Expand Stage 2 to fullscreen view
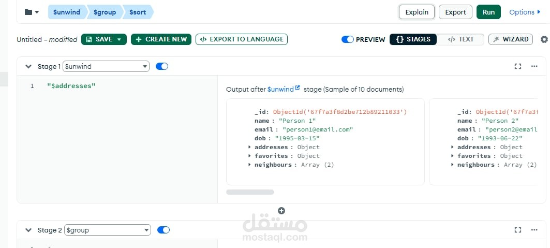 518,230
